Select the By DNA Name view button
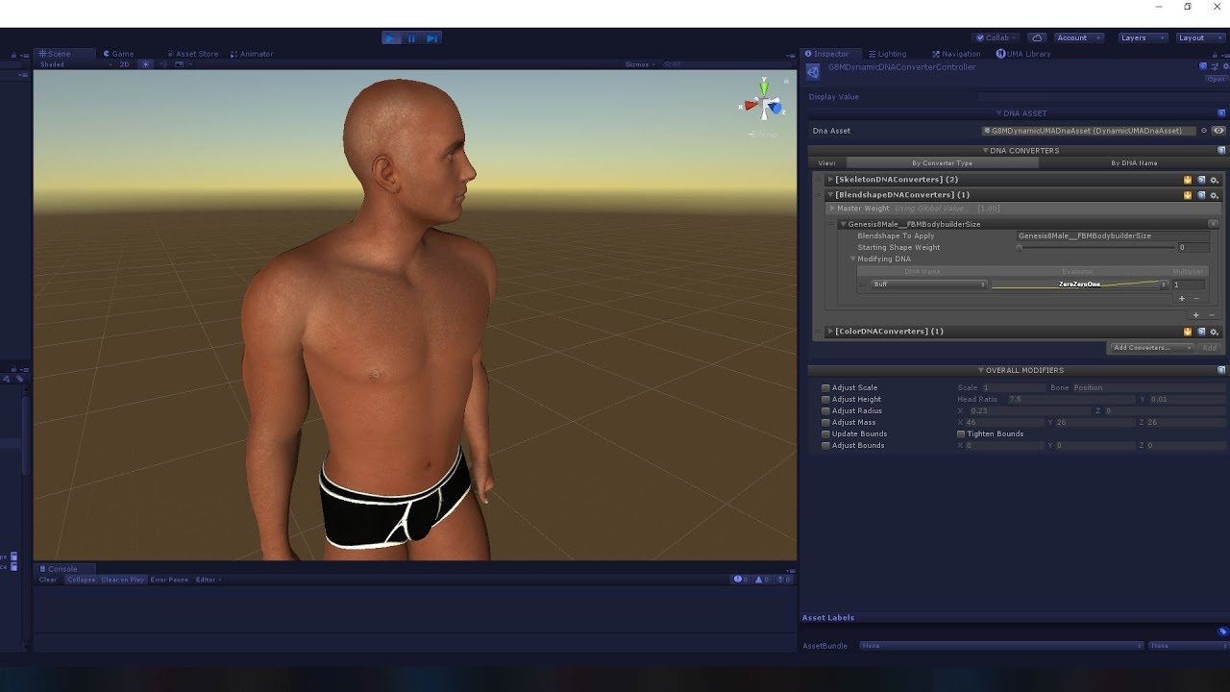Viewport: 1230px width, 692px height. 1134,163
